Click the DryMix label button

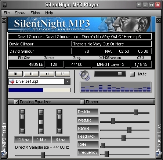coord(88,112)
